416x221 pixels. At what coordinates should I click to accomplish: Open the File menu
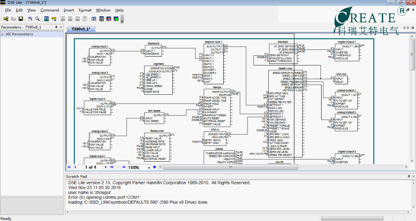[x=8, y=10]
